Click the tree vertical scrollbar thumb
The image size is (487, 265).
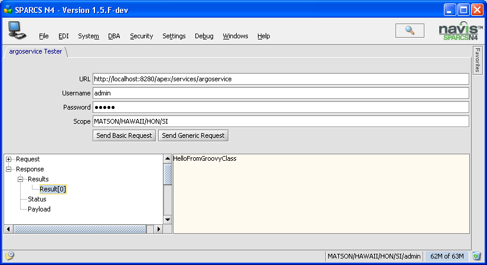point(168,174)
